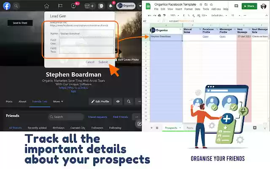Collapse the Sheets toolbar with chevron
Viewport: 270px width, 169px height.
(x=266, y=15)
